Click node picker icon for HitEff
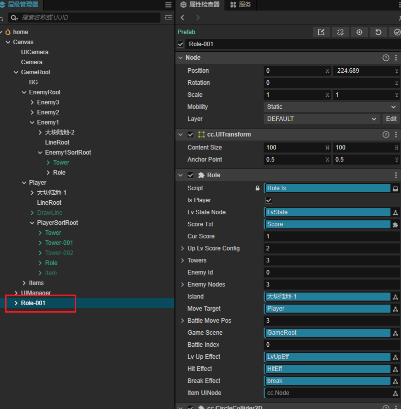The image size is (401, 409). coord(395,369)
